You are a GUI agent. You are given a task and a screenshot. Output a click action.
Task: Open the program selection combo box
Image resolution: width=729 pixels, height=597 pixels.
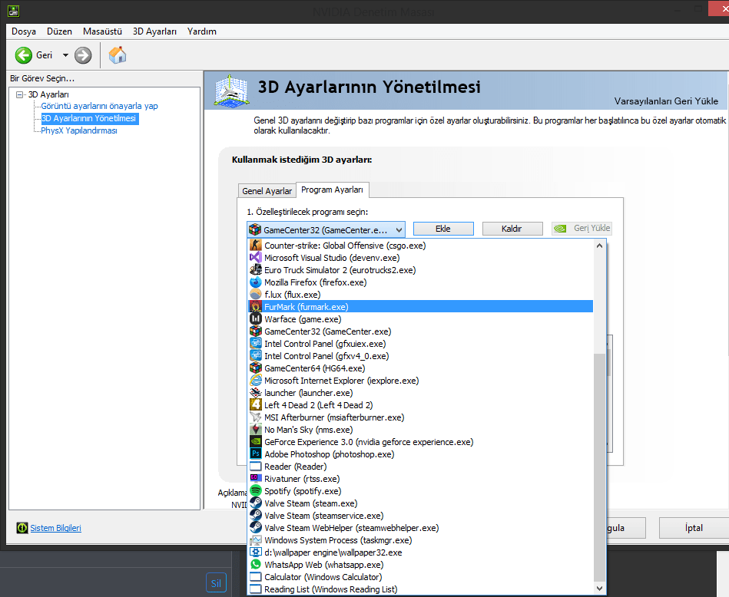coord(326,229)
